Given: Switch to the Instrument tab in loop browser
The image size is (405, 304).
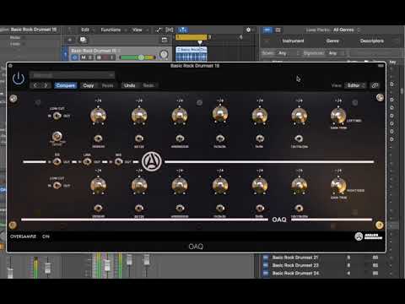Looking at the screenshot, I should (293, 41).
